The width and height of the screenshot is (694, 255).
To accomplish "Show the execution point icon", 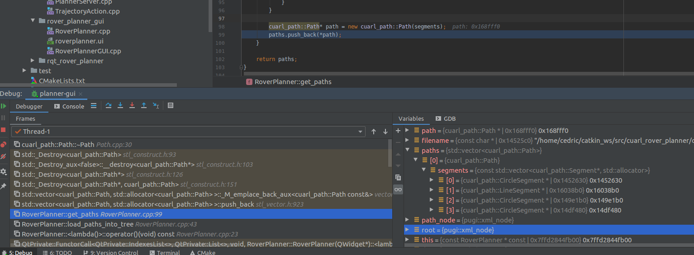I will pyautogui.click(x=94, y=106).
